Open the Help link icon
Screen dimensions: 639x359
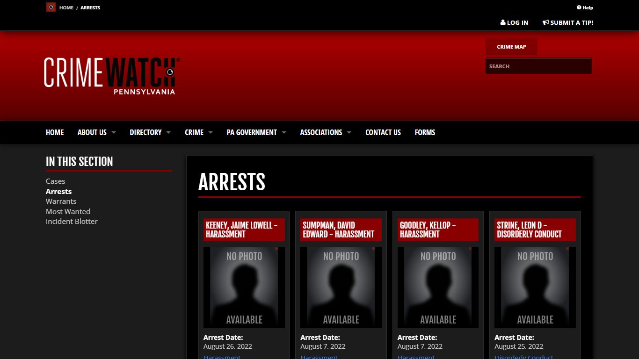tap(579, 7)
